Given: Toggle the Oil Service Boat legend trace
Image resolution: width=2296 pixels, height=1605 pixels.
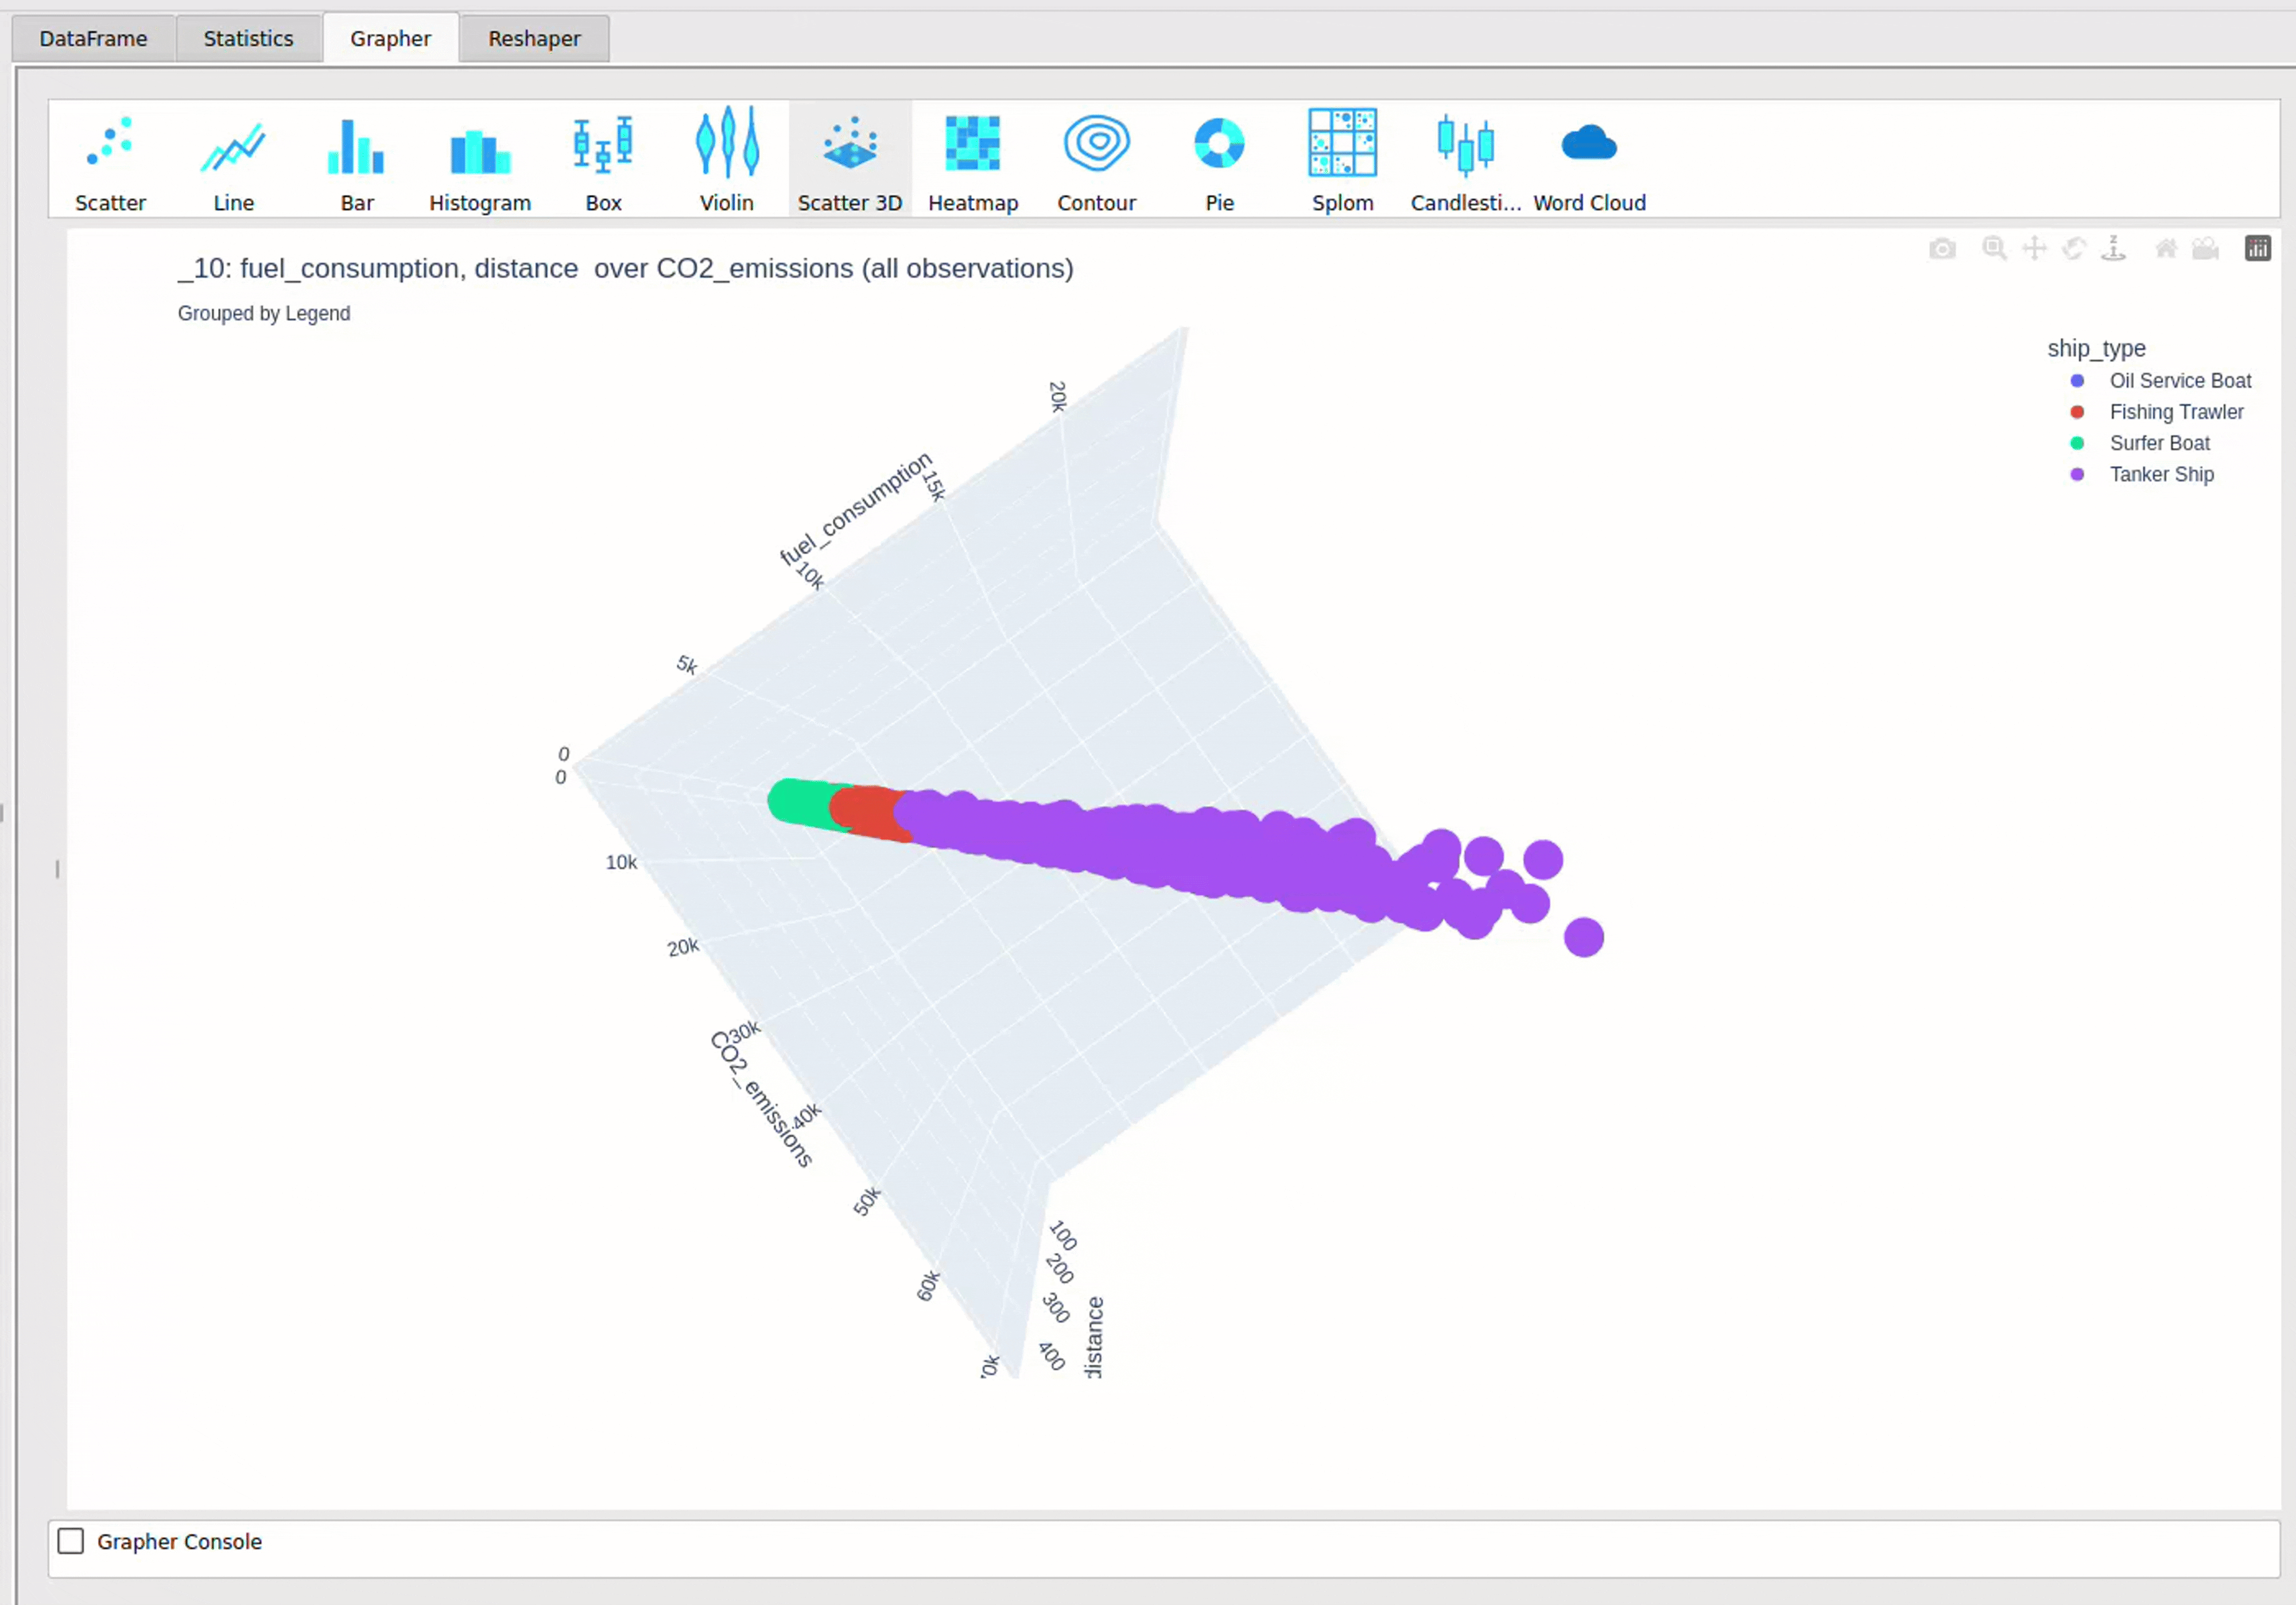Looking at the screenshot, I should coord(2180,381).
